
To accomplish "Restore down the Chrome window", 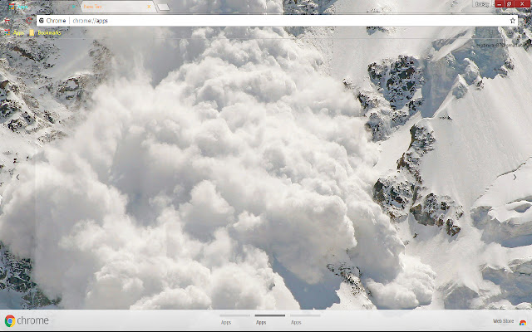I will (x=509, y=3).
